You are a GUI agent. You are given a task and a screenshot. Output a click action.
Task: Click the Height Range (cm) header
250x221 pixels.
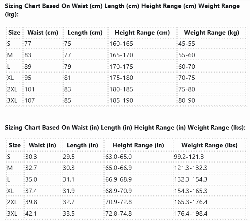pos(142,32)
